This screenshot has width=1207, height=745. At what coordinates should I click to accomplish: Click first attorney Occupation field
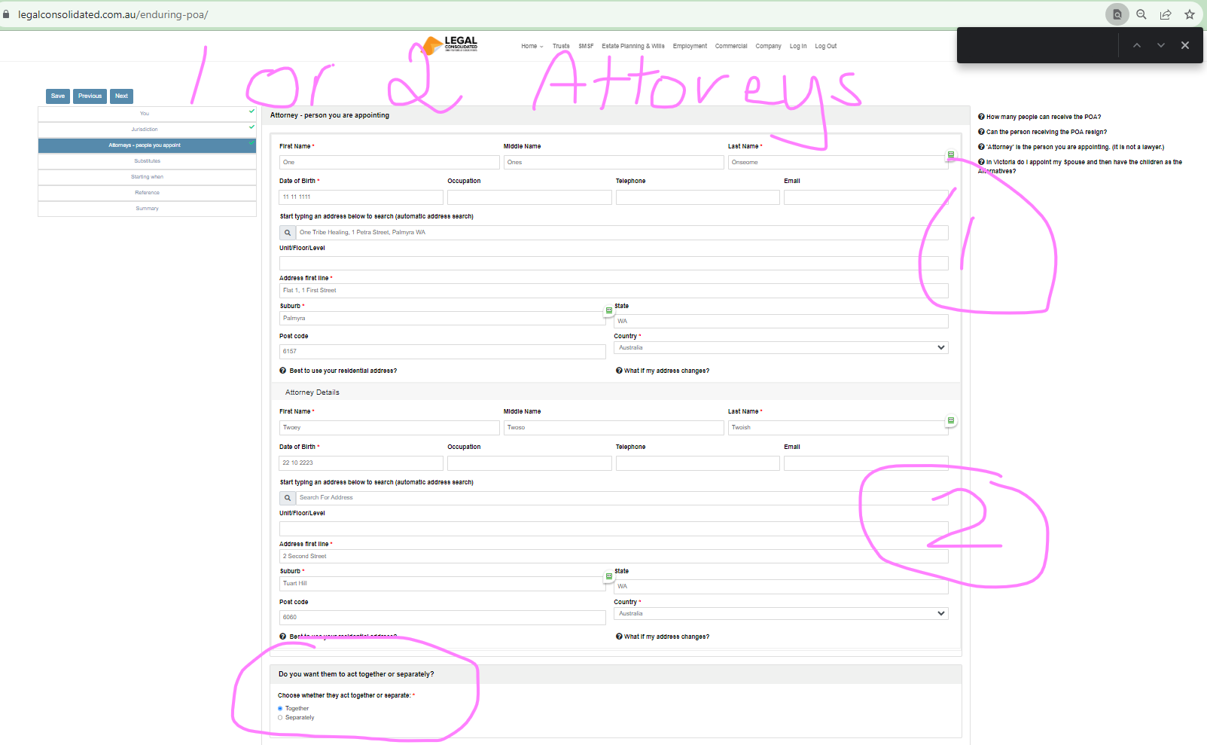pyautogui.click(x=529, y=197)
